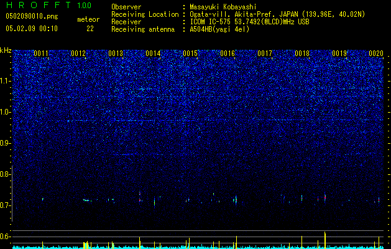Click the Receiver field label
This screenshot has height=249, width=391.
[x=126, y=22]
